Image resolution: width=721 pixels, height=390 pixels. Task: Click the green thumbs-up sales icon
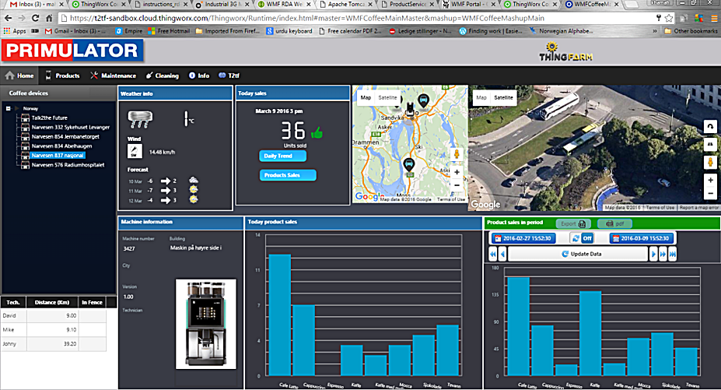point(317,133)
